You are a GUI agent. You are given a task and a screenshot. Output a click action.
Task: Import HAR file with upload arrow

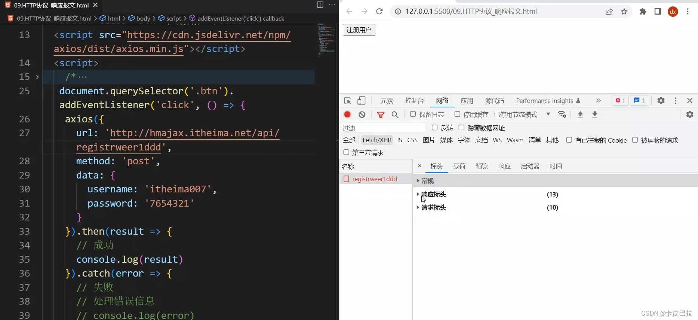[580, 115]
